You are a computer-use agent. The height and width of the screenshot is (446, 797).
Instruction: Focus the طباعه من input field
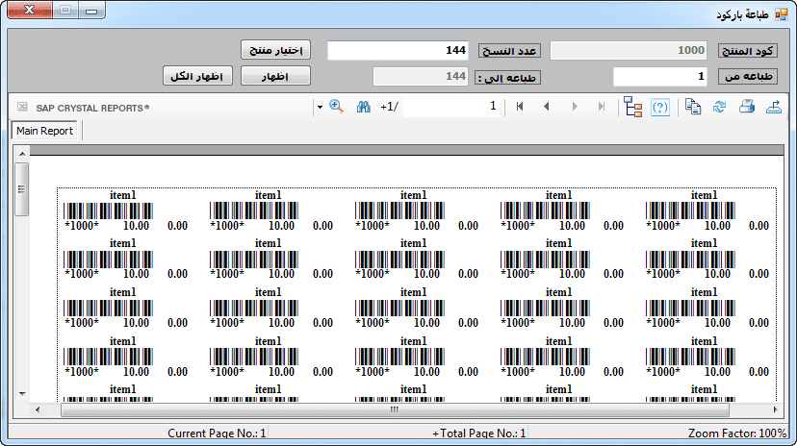[x=660, y=76]
